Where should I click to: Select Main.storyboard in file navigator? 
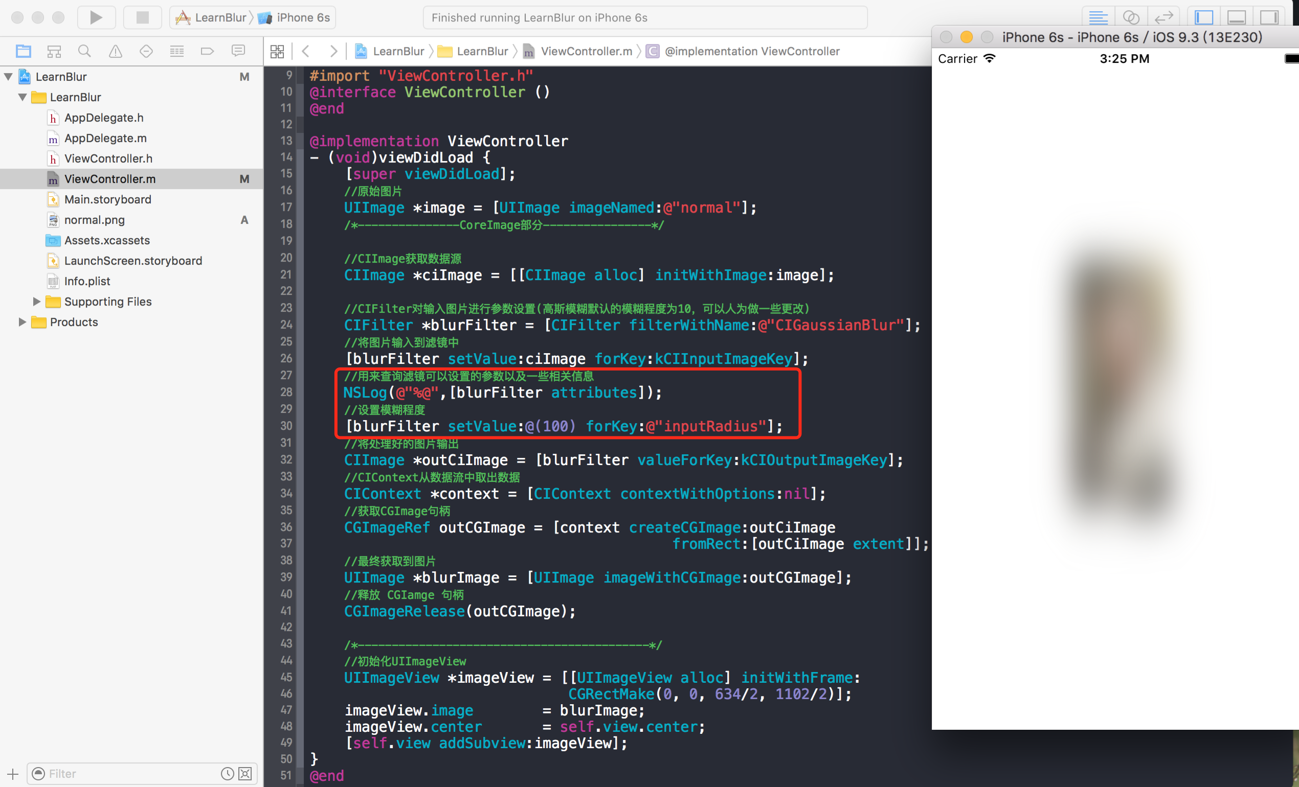[x=107, y=199]
